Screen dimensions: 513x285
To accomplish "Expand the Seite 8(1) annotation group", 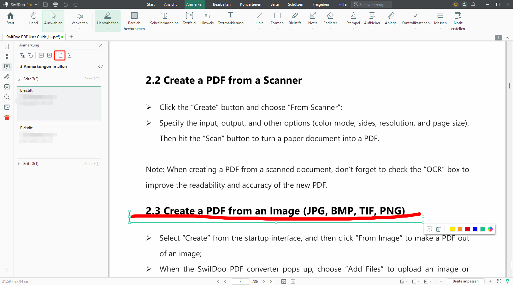I will 19,164.
